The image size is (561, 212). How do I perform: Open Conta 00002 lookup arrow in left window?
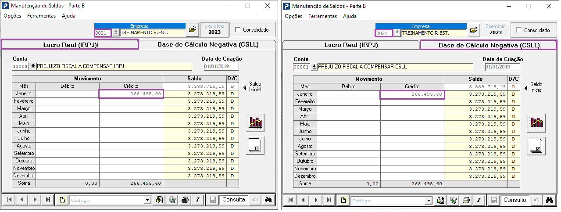[x=32, y=67]
